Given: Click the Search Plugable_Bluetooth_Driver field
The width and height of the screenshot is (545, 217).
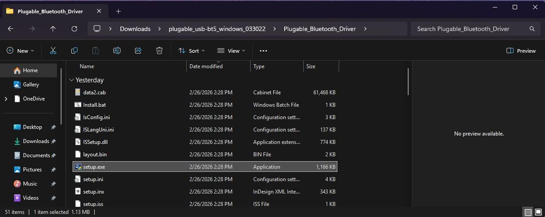Looking at the screenshot, I should point(469,29).
